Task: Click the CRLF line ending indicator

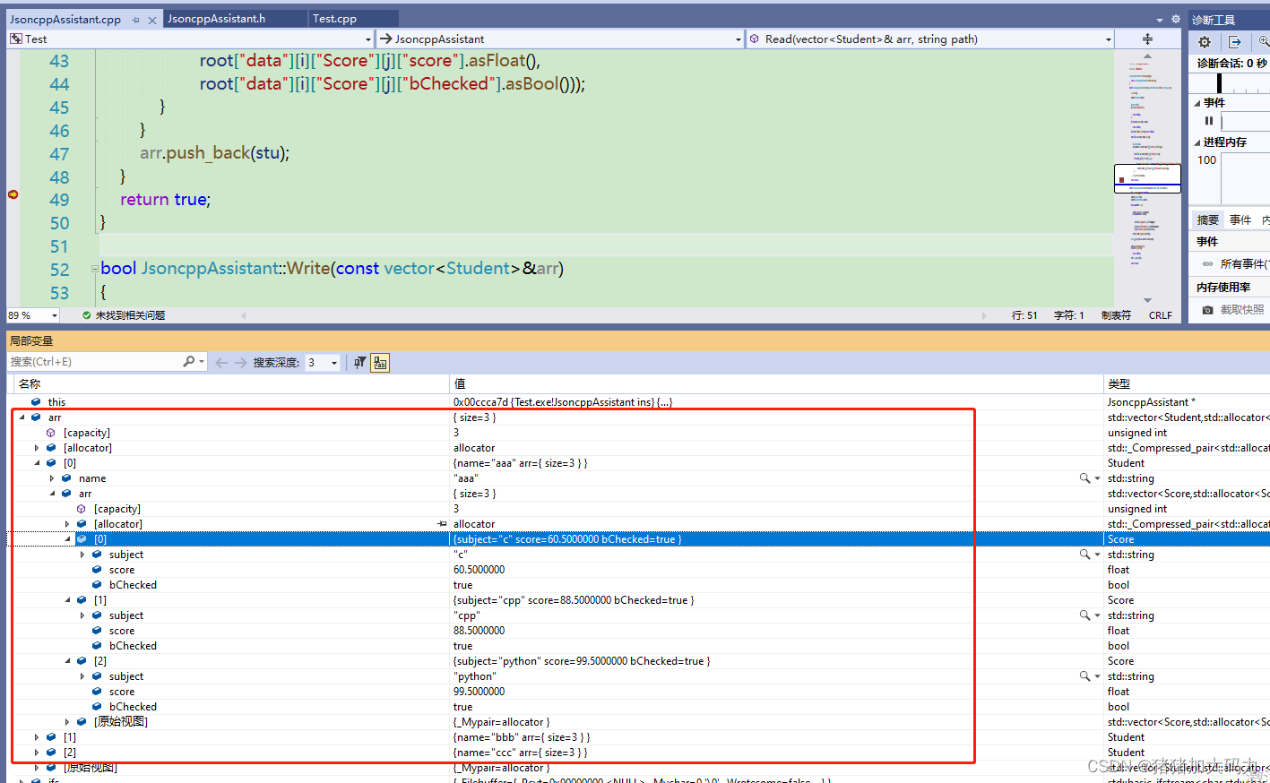Action: (1161, 315)
